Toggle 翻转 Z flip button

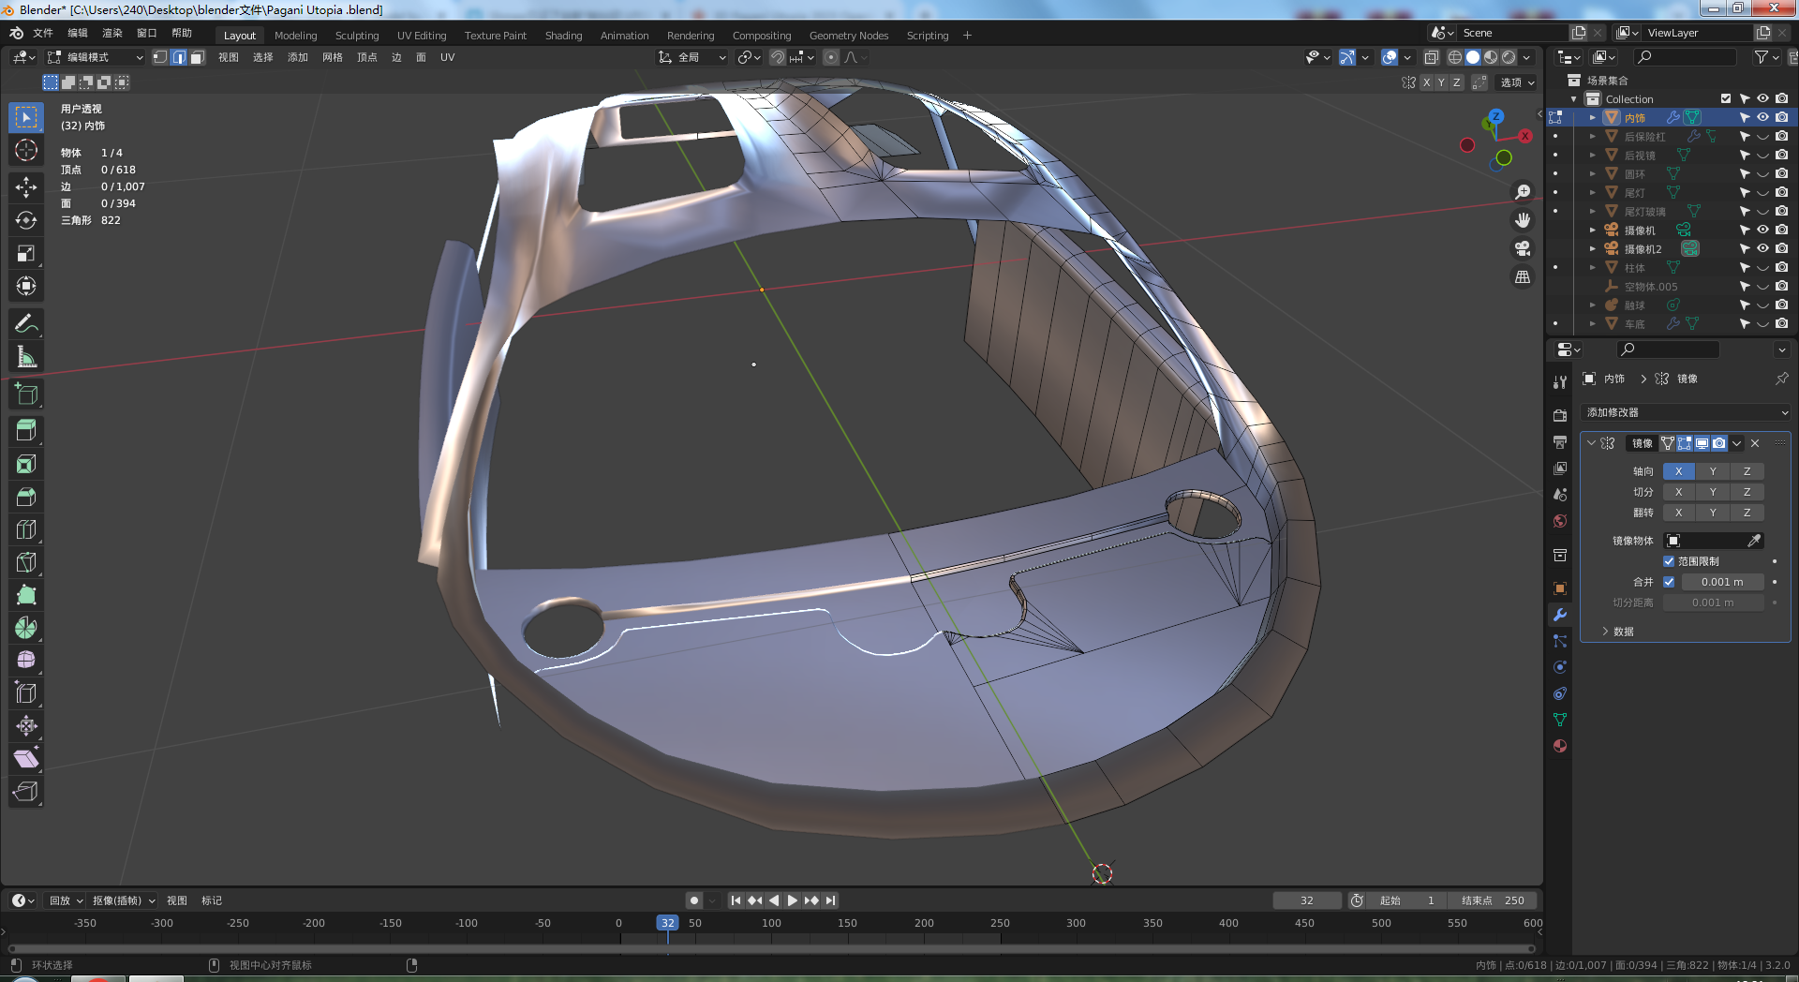click(x=1747, y=513)
